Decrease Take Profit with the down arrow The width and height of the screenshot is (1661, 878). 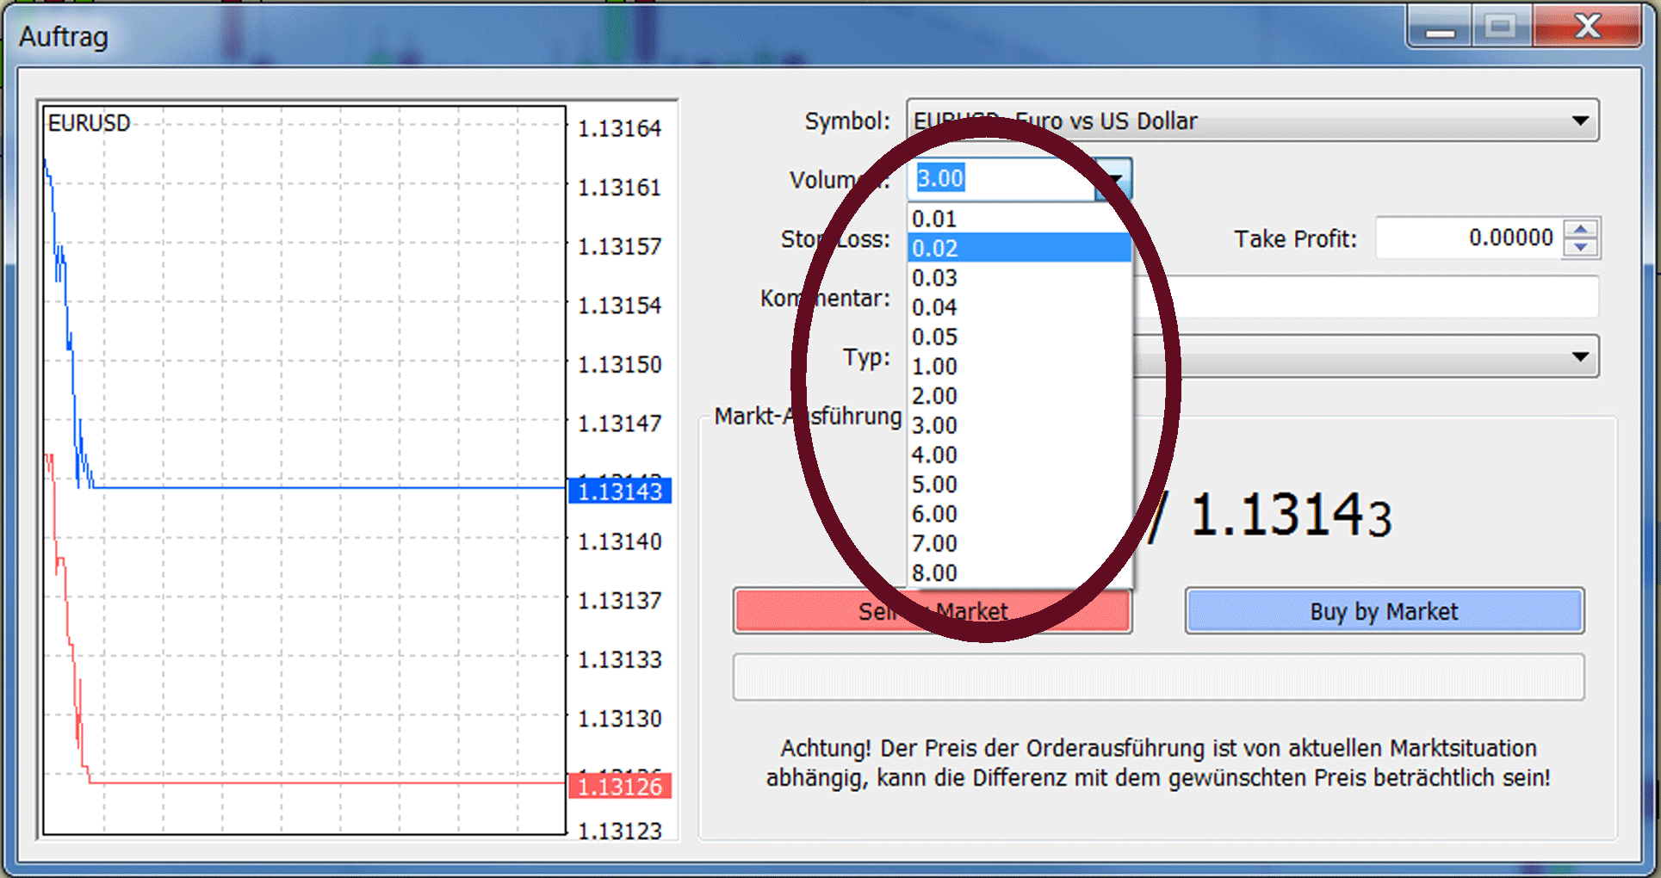[1580, 248]
